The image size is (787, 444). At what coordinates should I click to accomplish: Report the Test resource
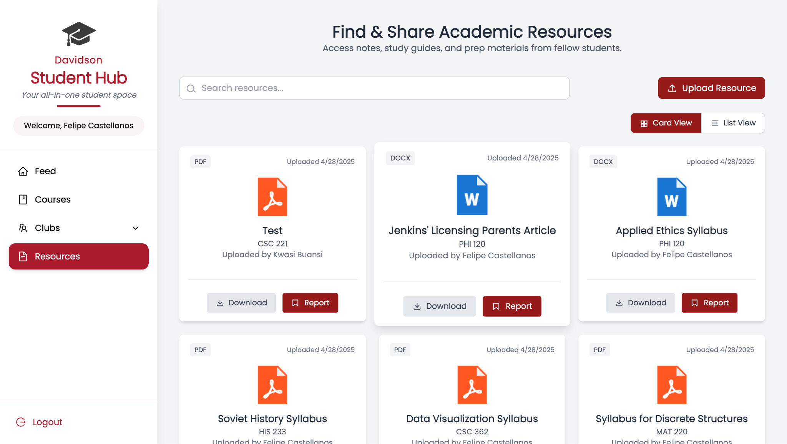click(x=310, y=303)
